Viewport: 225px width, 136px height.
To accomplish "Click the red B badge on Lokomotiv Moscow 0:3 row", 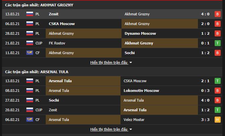I will point(218,91).
